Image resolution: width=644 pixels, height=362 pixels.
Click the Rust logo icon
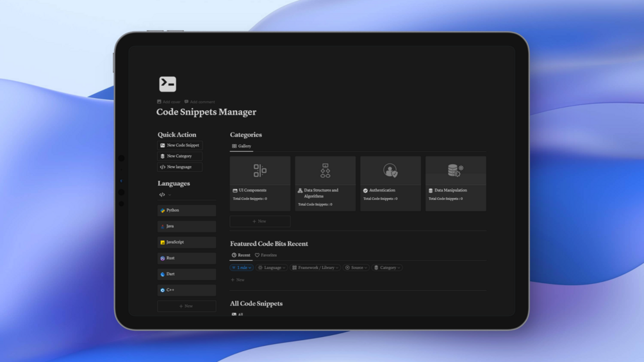coord(163,259)
